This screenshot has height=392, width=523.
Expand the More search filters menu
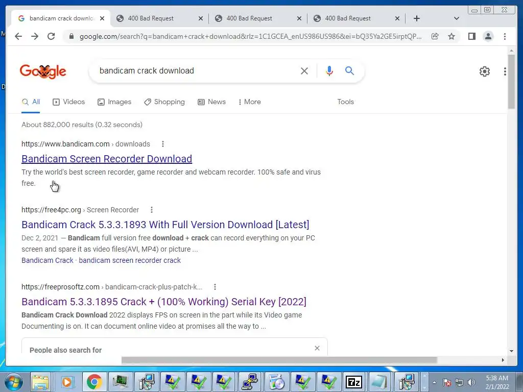click(x=249, y=102)
